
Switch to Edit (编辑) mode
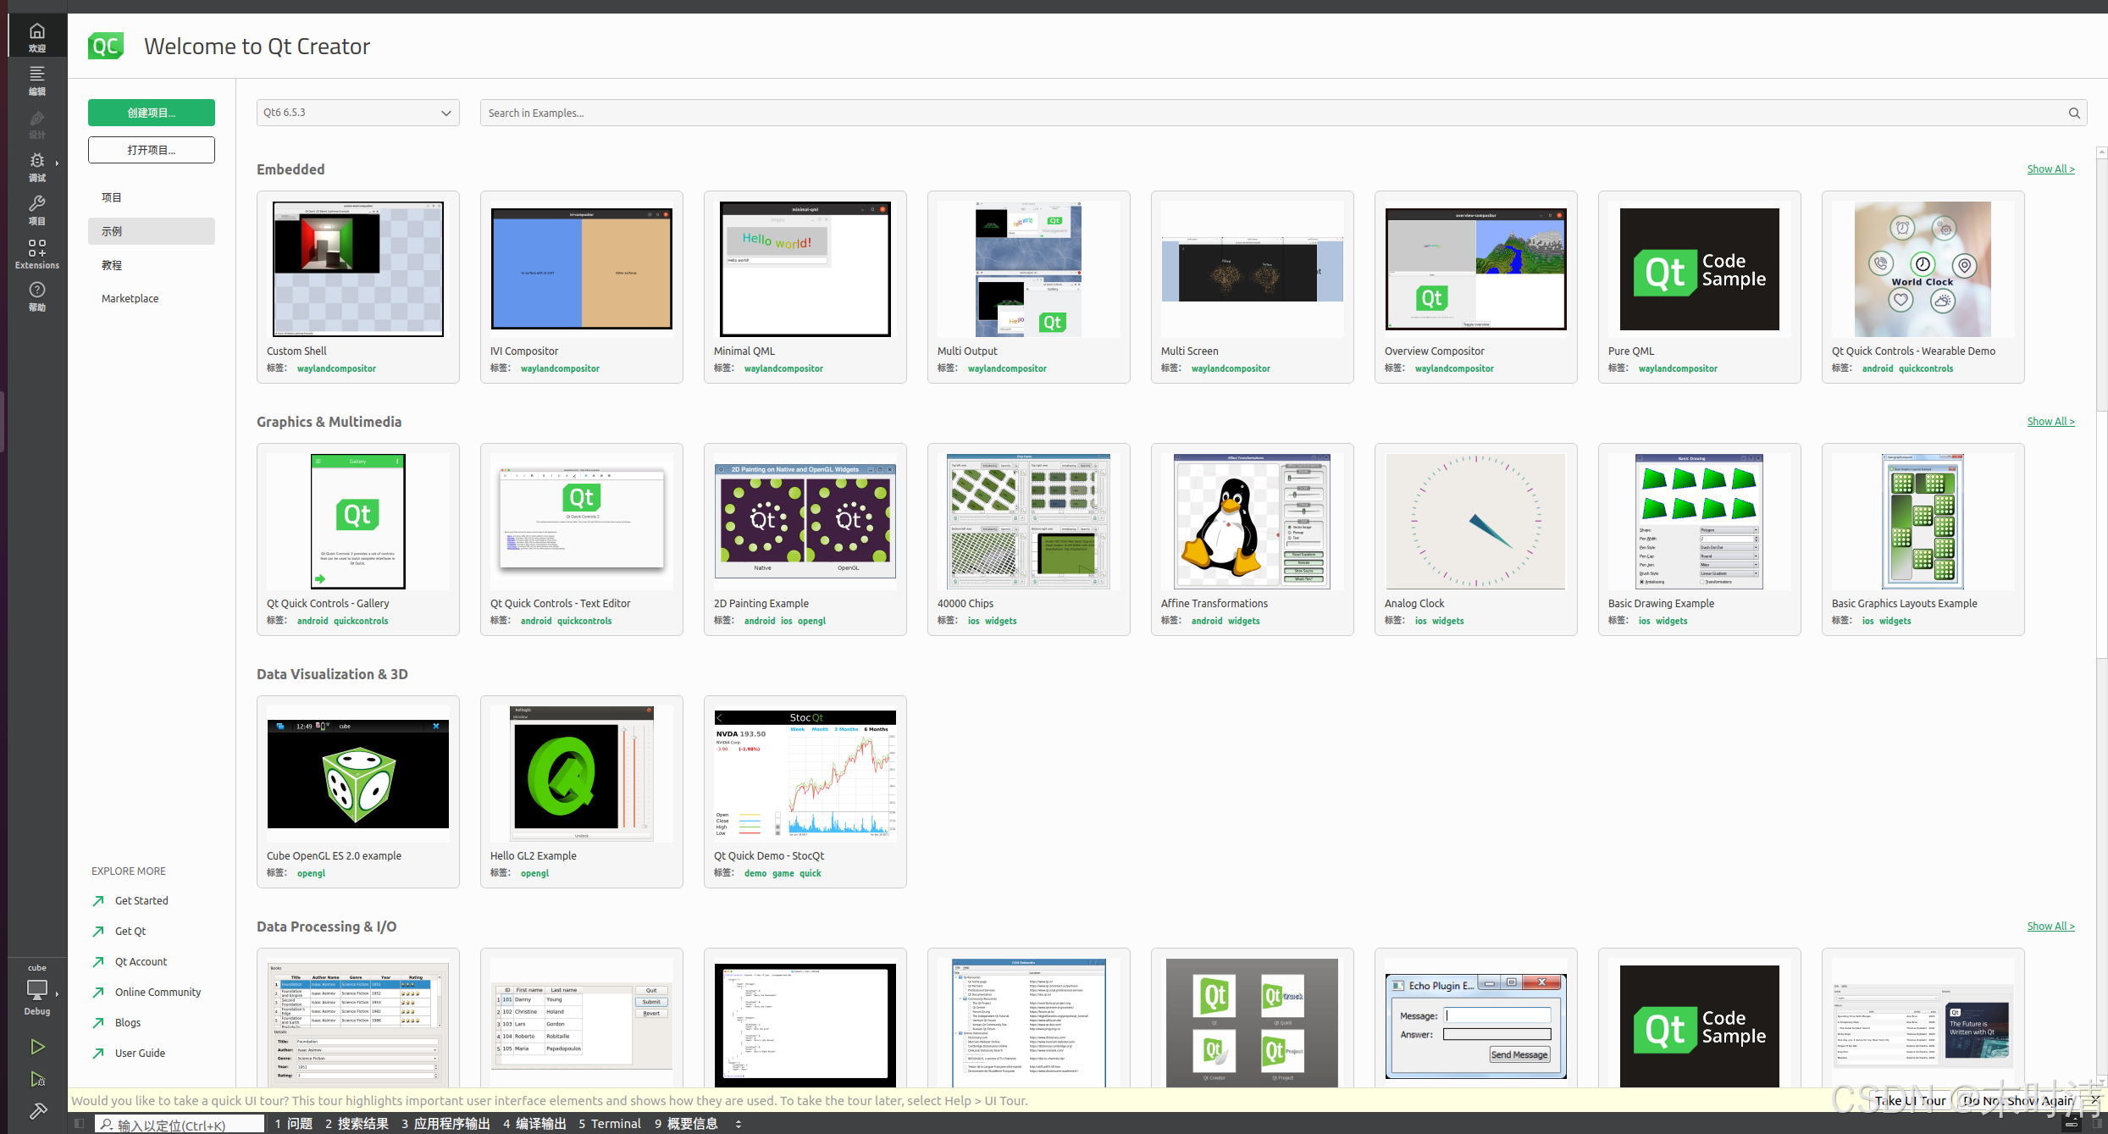click(x=37, y=80)
